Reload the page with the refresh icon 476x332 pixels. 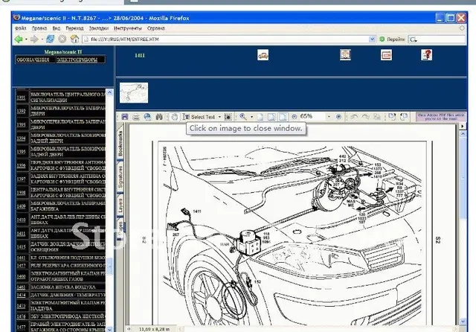[x=50, y=39]
